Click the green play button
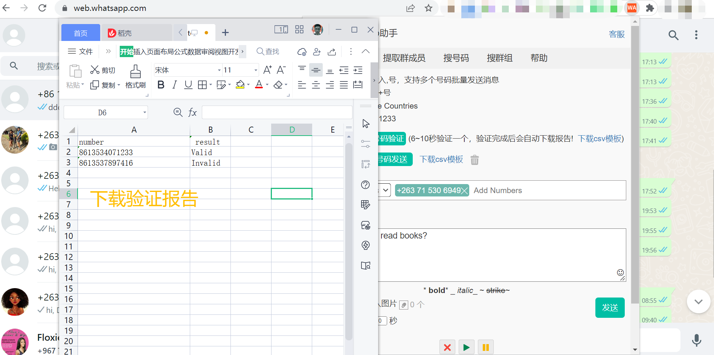 coord(466,347)
